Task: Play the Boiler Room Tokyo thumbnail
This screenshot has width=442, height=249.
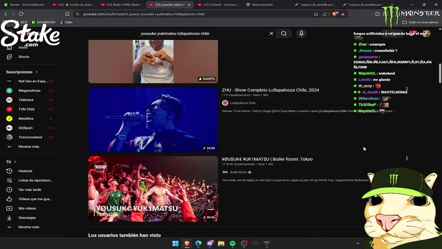Action: [x=153, y=189]
